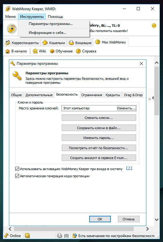The image size is (163, 242).
Task: Select the Безопасность settings tab
Action: (67, 94)
